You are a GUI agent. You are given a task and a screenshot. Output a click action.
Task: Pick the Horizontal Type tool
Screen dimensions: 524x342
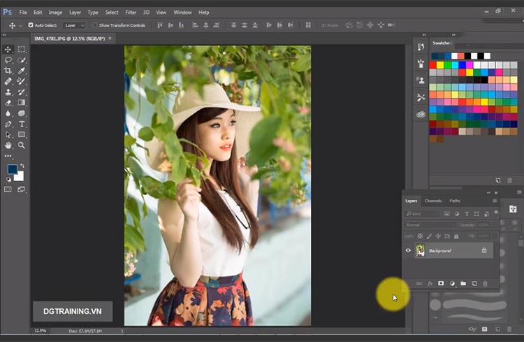[22, 124]
